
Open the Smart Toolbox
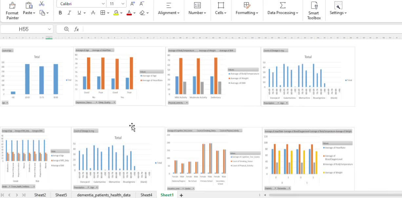click(314, 11)
